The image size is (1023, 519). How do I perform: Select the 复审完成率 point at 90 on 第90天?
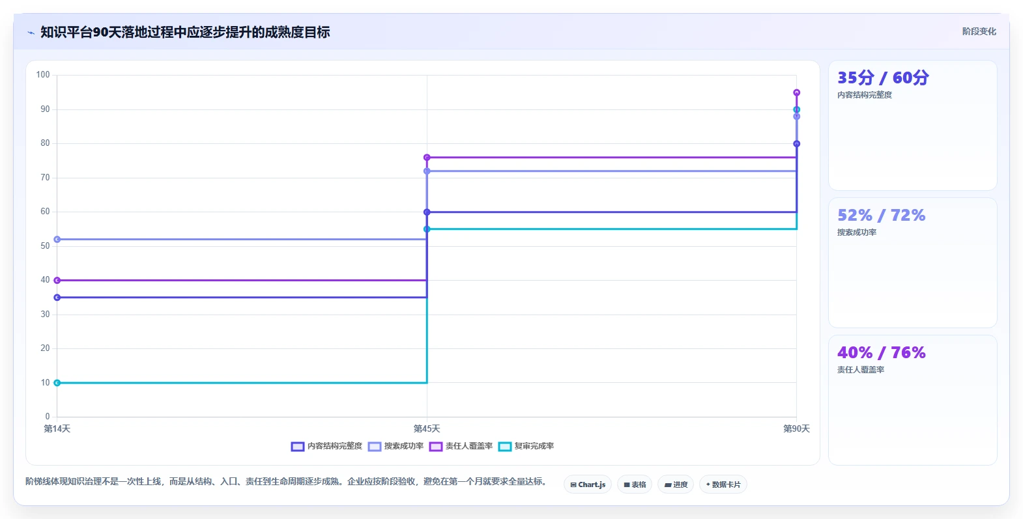(x=796, y=109)
